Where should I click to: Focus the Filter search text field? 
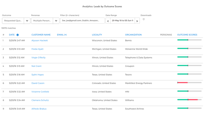pos(82,21)
